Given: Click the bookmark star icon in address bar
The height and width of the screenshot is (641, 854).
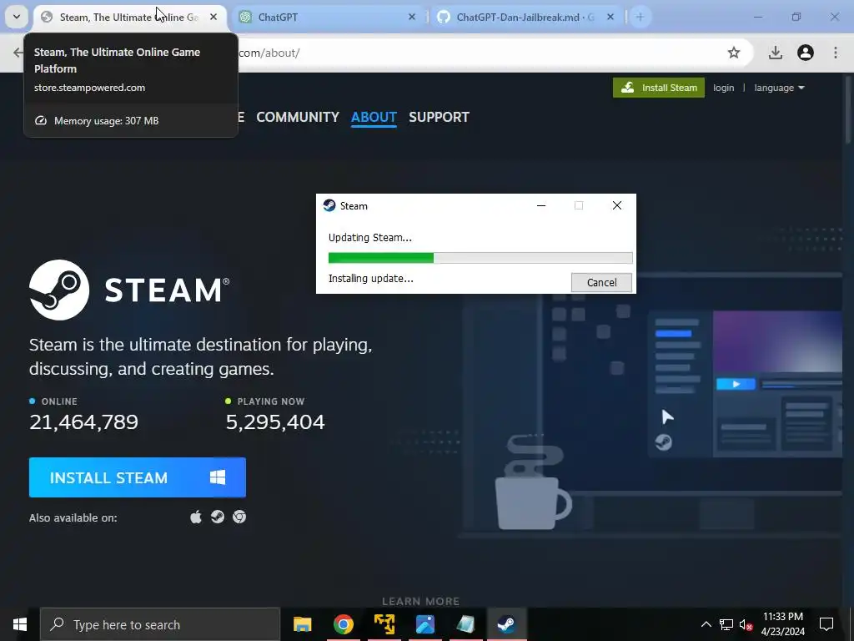Looking at the screenshot, I should tap(734, 53).
